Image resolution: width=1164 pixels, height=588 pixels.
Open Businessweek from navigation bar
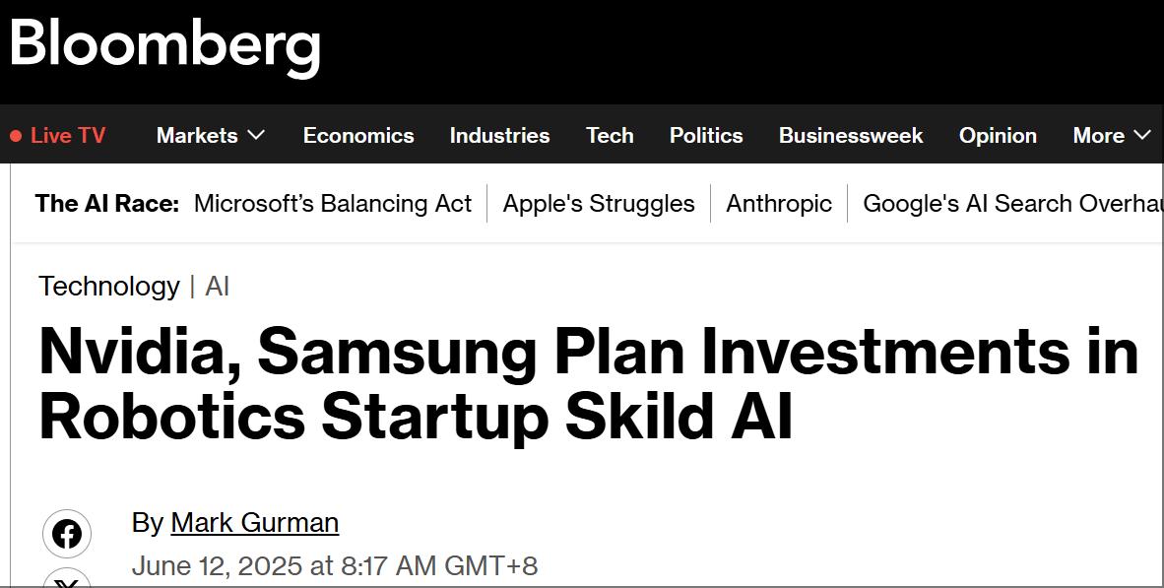pyautogui.click(x=851, y=136)
